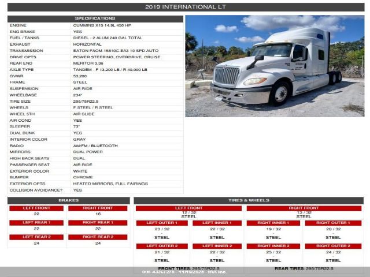
Task: Click the Collision Avoidance row
Action: click(x=95, y=190)
